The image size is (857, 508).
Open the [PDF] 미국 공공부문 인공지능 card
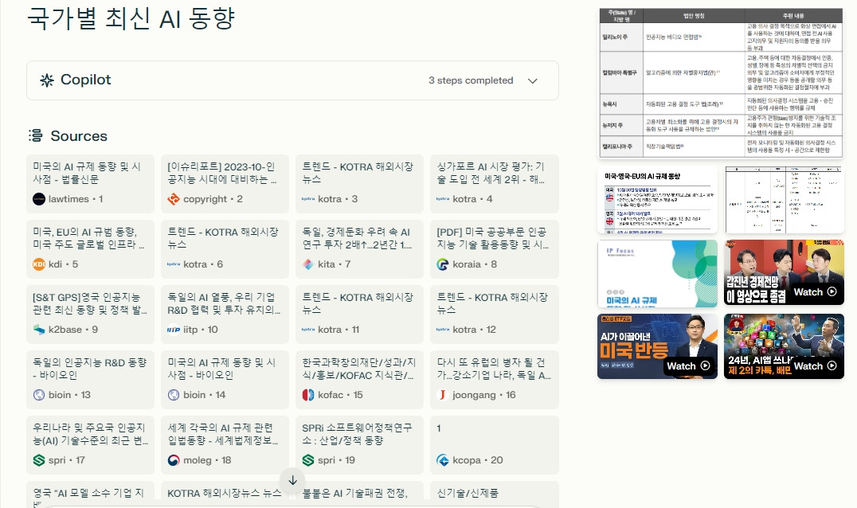coord(494,249)
